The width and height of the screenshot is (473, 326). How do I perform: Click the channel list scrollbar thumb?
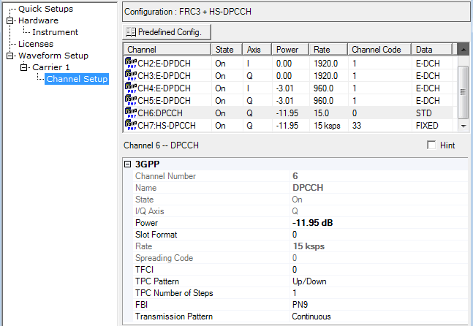click(x=463, y=92)
